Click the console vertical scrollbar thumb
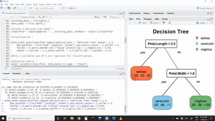 point(125,109)
